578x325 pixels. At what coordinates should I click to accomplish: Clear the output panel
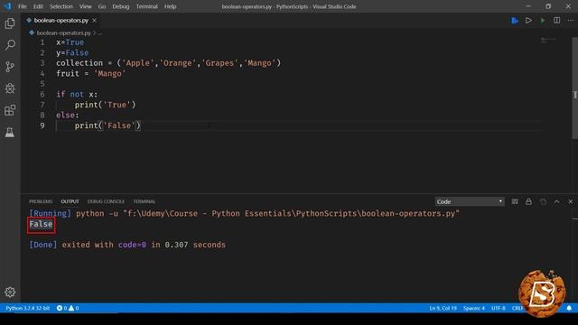coord(515,201)
